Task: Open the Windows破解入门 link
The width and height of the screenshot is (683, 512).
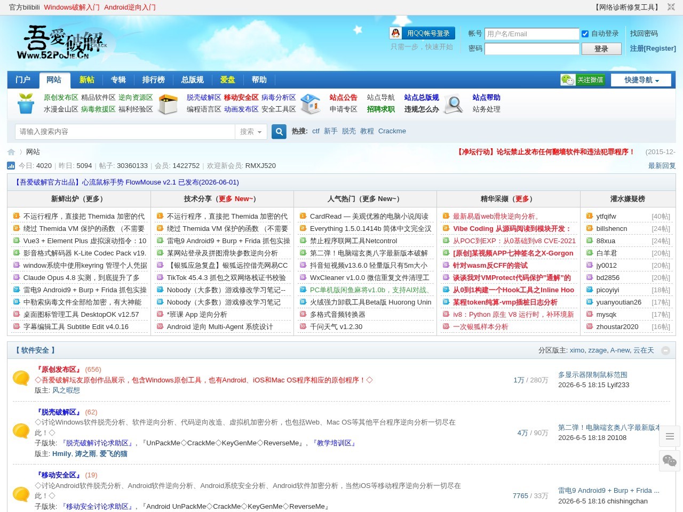Action: (x=72, y=7)
